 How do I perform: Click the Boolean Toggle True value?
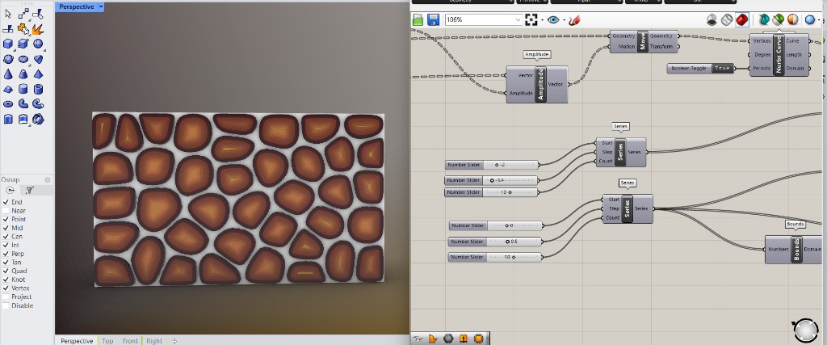(722, 69)
